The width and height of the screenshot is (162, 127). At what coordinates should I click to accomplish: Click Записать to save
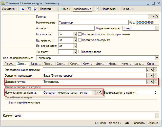pyautogui.click(x=138, y=123)
